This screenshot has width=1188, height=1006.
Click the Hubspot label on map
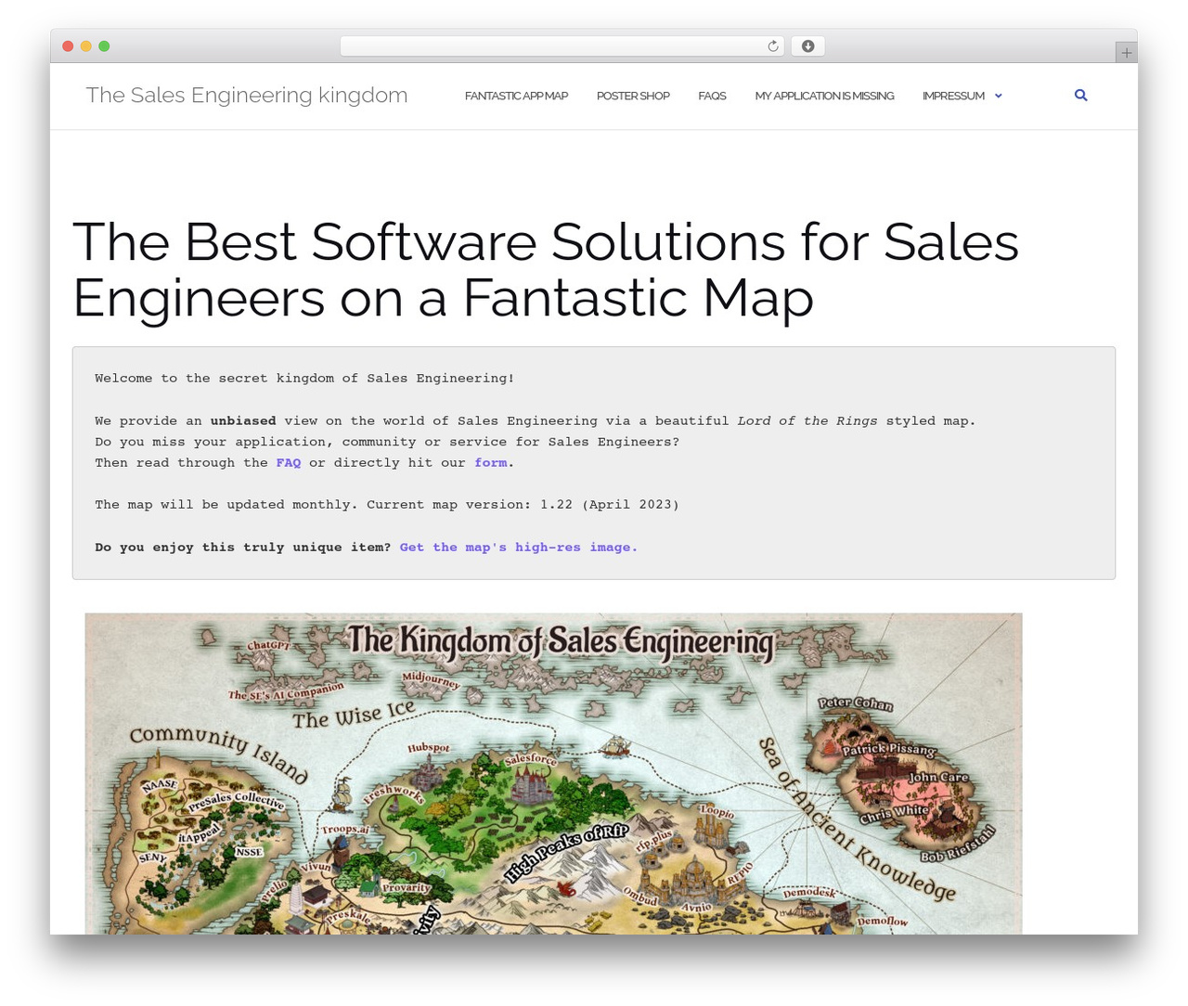click(x=429, y=747)
